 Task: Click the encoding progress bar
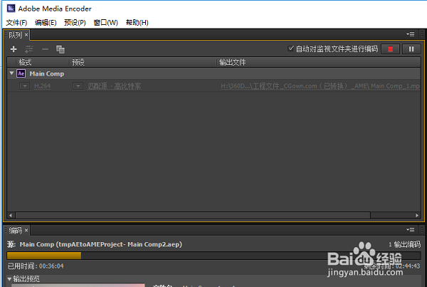[x=213, y=256]
